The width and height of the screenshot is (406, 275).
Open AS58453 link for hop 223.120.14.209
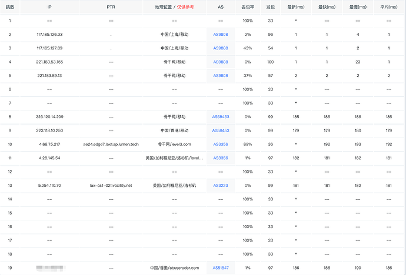pos(220,116)
